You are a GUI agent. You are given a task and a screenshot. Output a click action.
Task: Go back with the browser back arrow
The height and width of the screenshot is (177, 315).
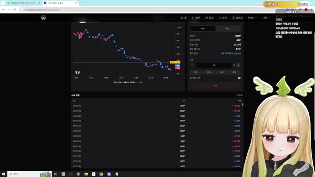pos(3,10)
